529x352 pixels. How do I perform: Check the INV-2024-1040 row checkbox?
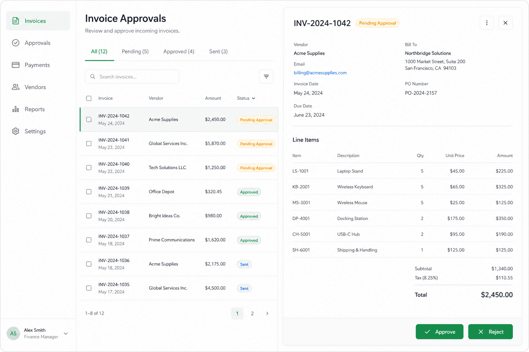(x=89, y=168)
